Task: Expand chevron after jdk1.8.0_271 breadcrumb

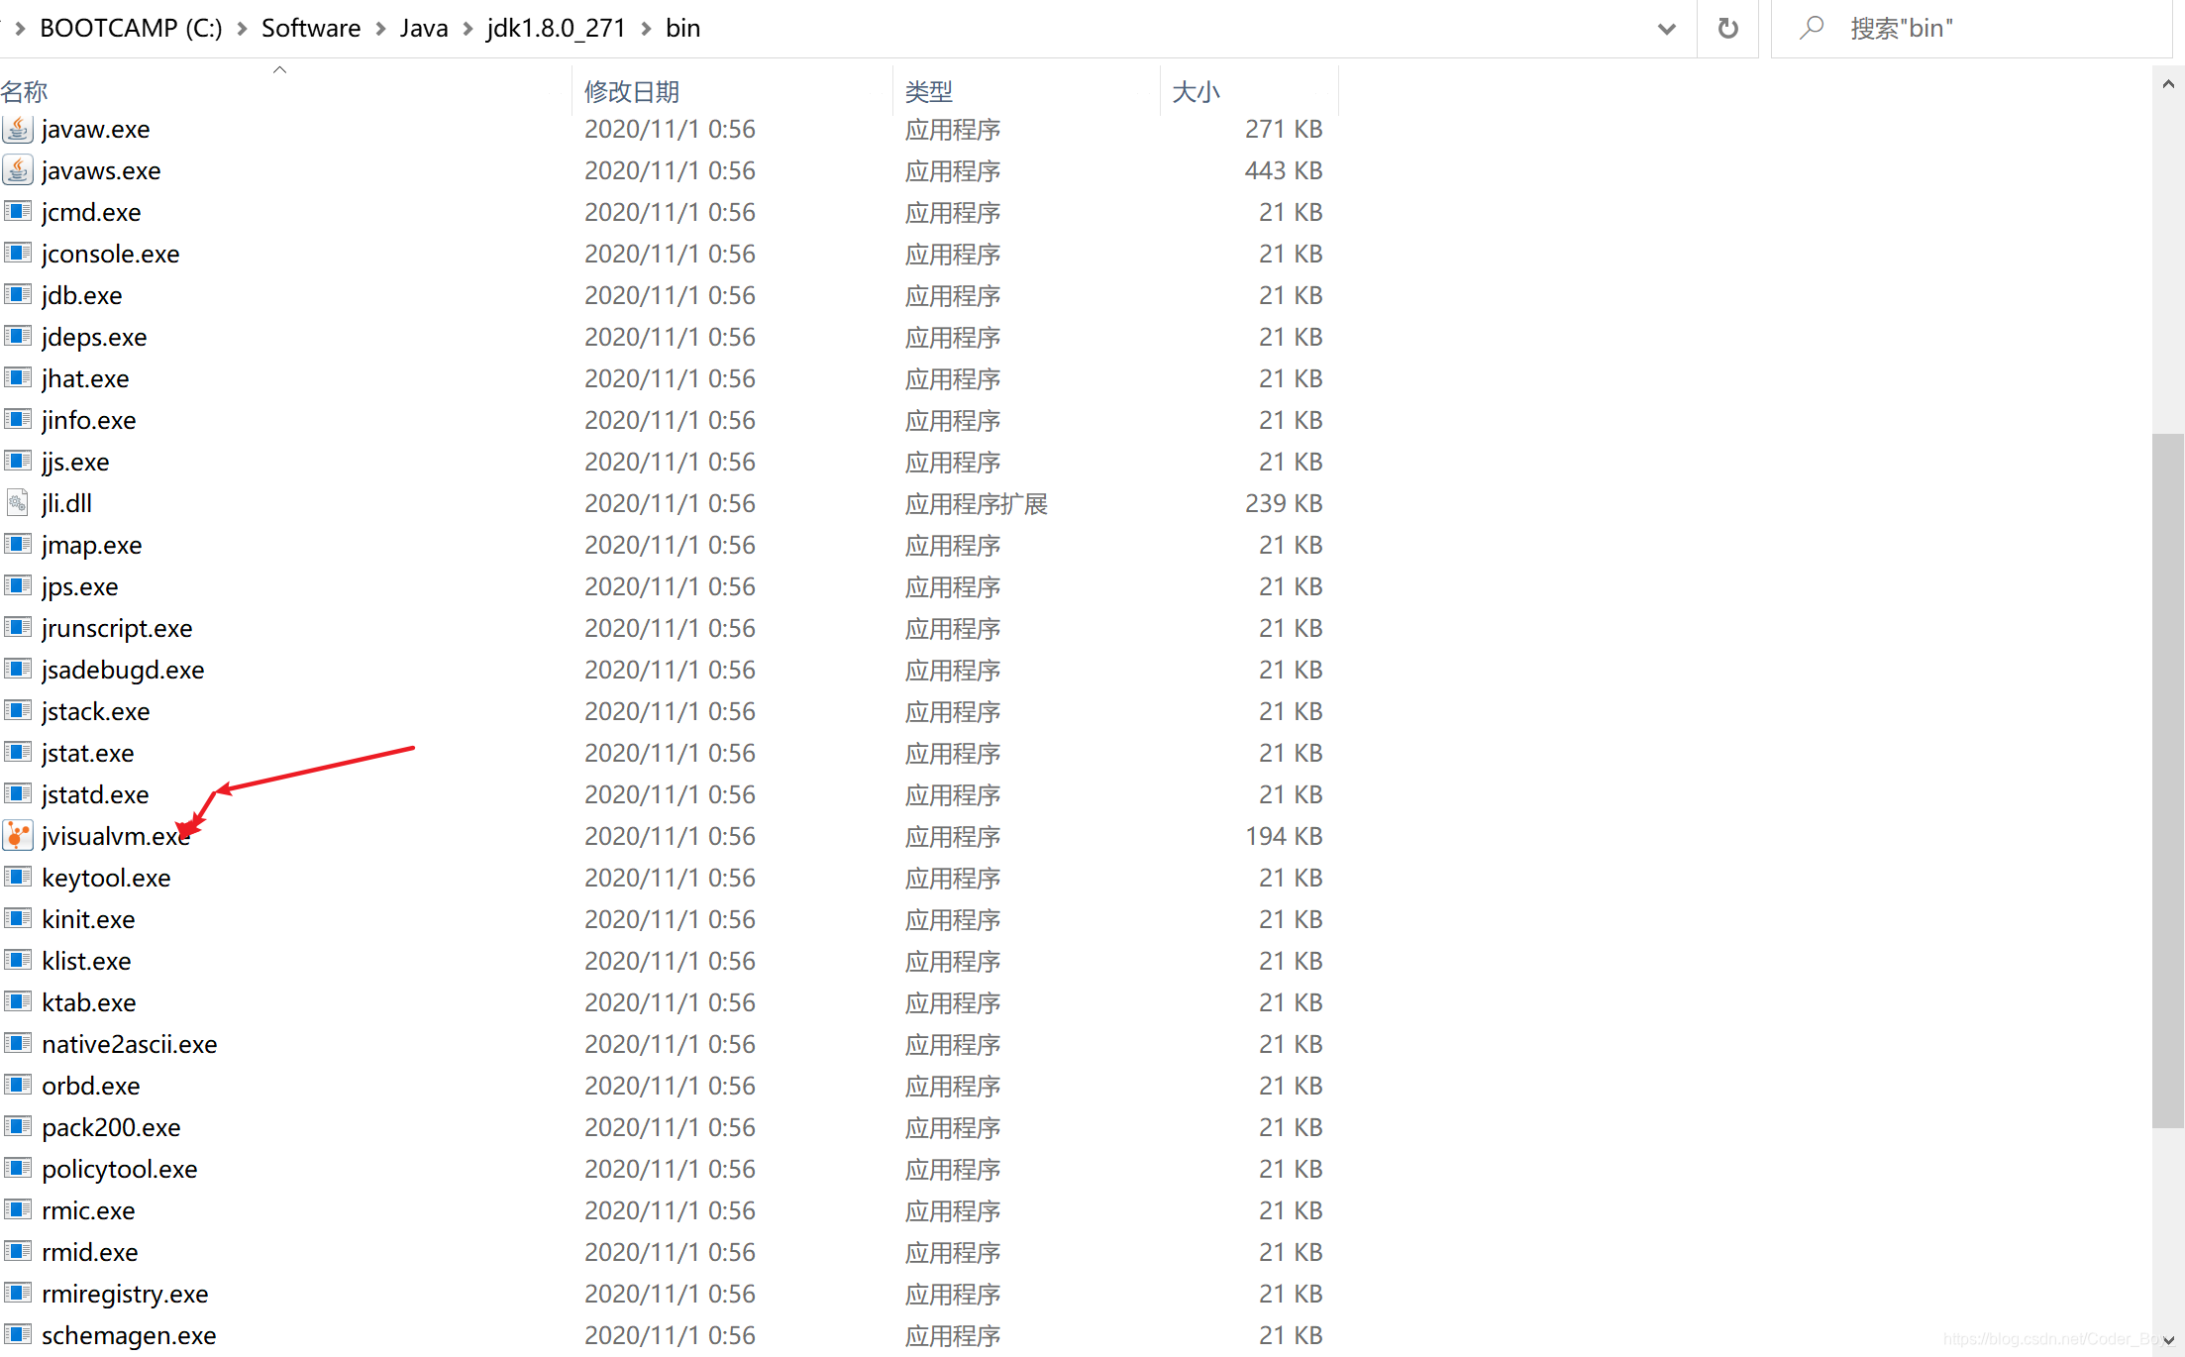Action: tap(646, 29)
